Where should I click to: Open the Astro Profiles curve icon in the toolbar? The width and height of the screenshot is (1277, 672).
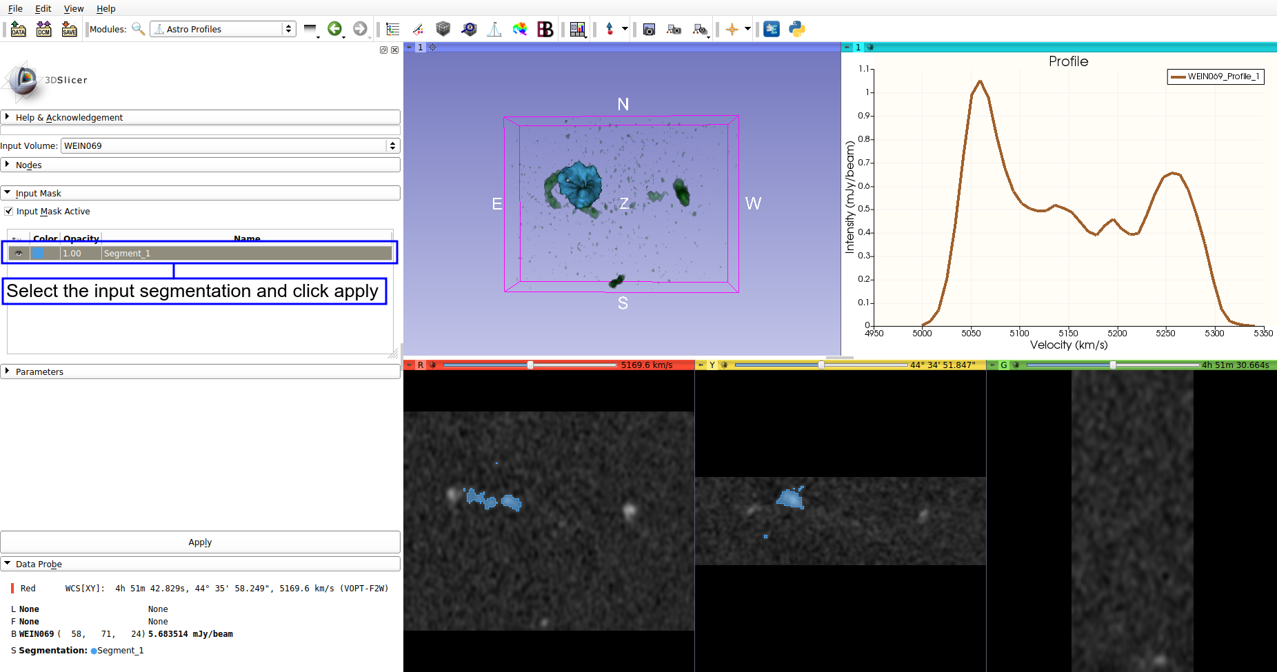tap(494, 29)
